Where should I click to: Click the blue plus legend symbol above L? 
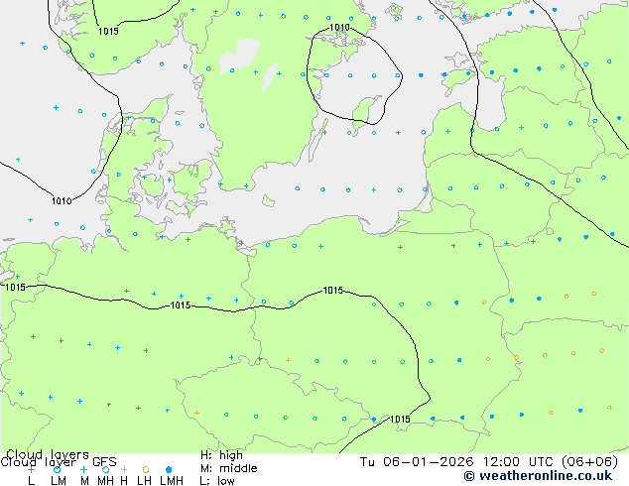click(31, 469)
